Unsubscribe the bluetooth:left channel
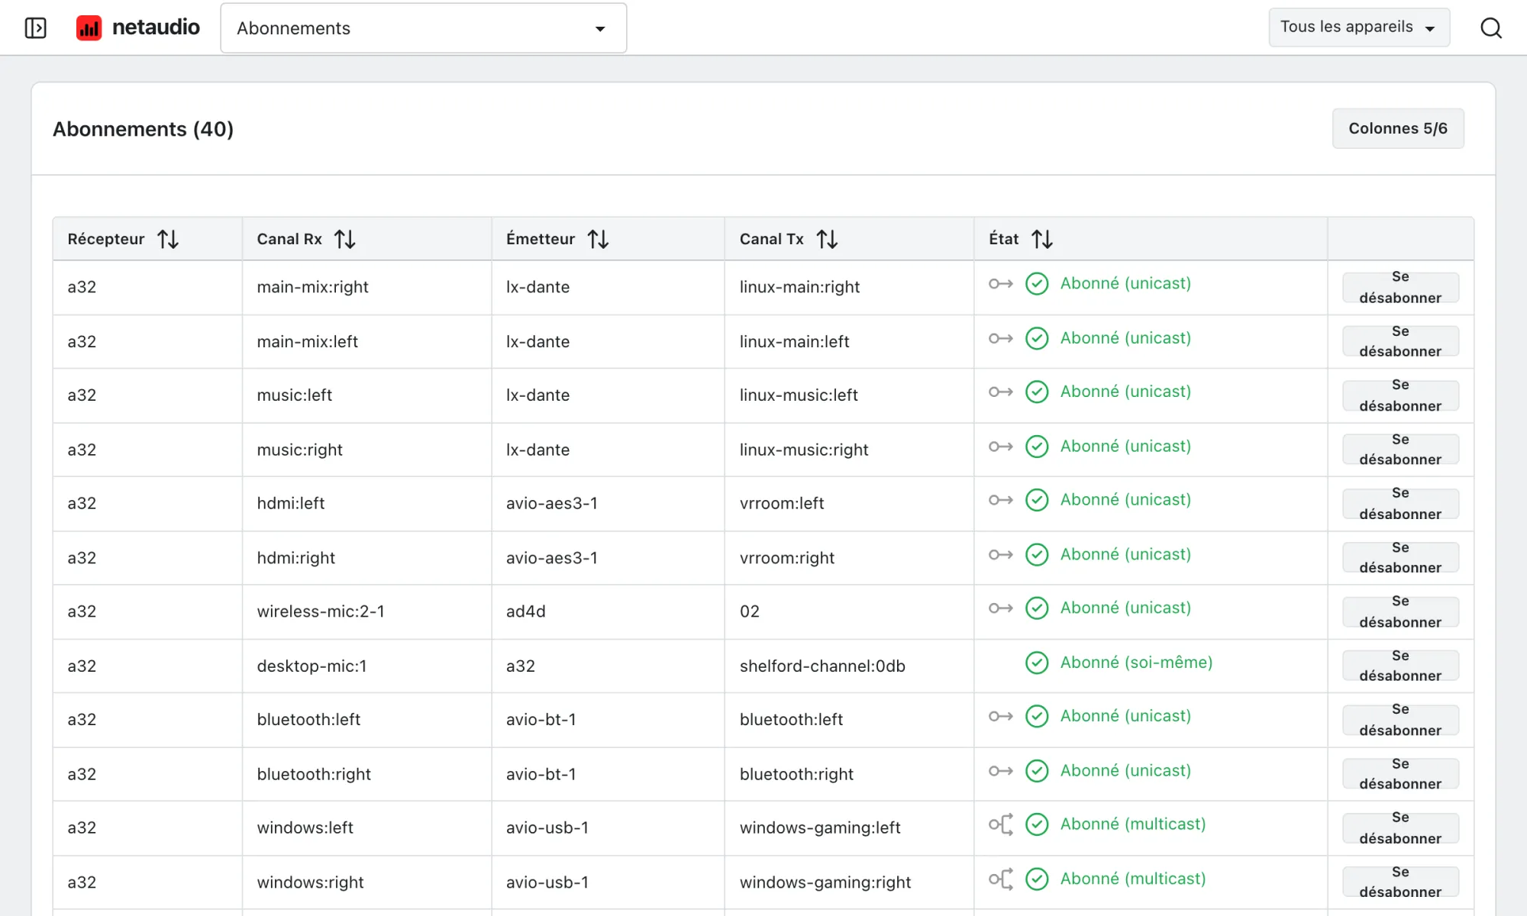 coord(1400,720)
